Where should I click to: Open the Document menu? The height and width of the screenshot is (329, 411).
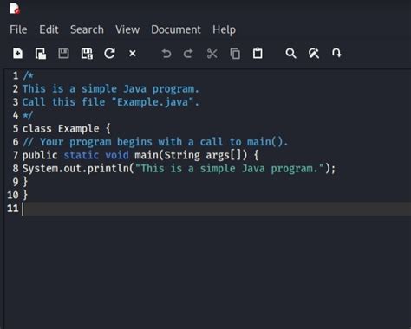(x=176, y=29)
